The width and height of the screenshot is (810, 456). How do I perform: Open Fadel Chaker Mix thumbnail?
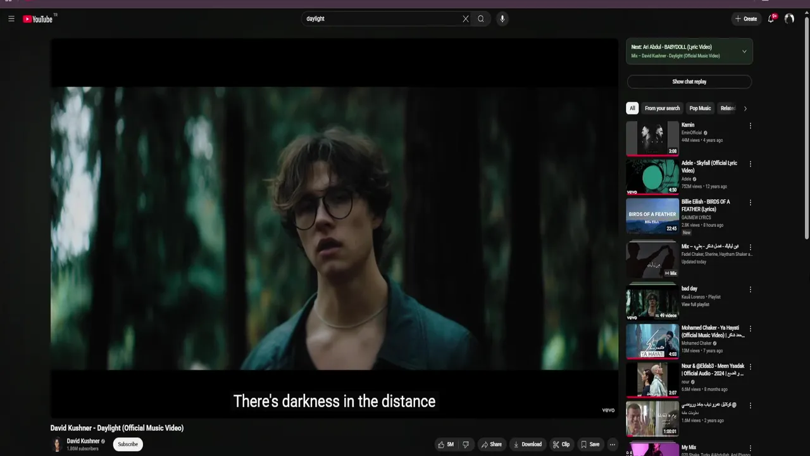pyautogui.click(x=652, y=260)
